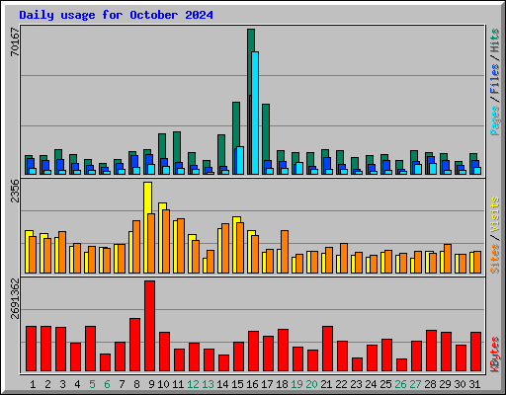Image resolution: width=506 pixels, height=395 pixels.
Task: Click the 2356 middle axis value
Action: (x=15, y=191)
